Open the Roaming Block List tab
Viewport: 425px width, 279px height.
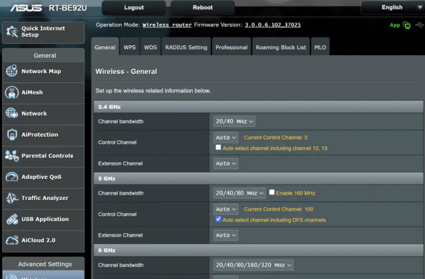coord(281,46)
